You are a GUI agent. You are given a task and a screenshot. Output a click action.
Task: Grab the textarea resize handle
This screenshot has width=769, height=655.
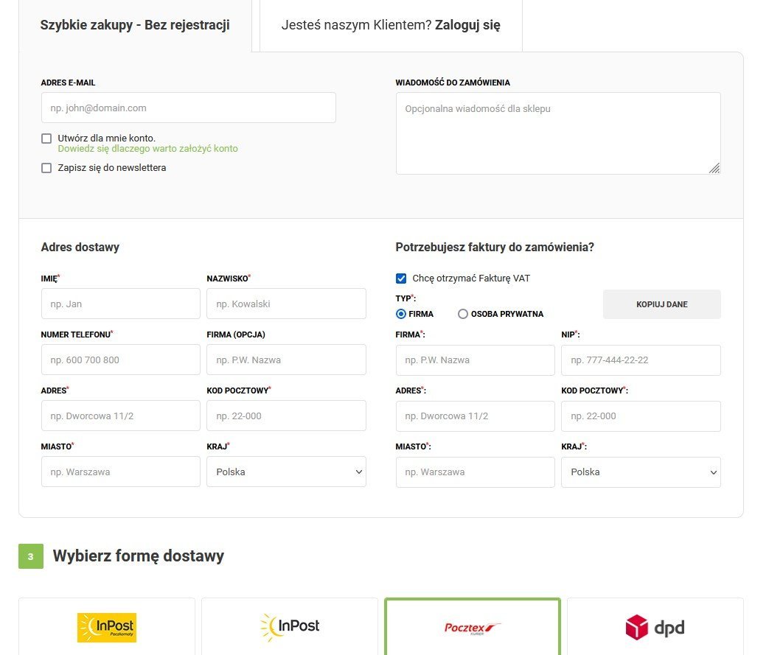(714, 169)
